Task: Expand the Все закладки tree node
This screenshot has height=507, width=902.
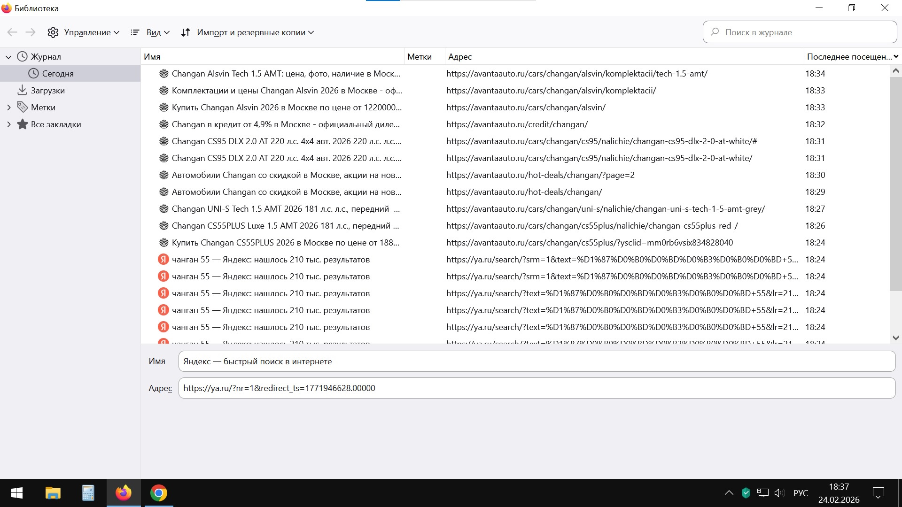Action: click(8, 124)
